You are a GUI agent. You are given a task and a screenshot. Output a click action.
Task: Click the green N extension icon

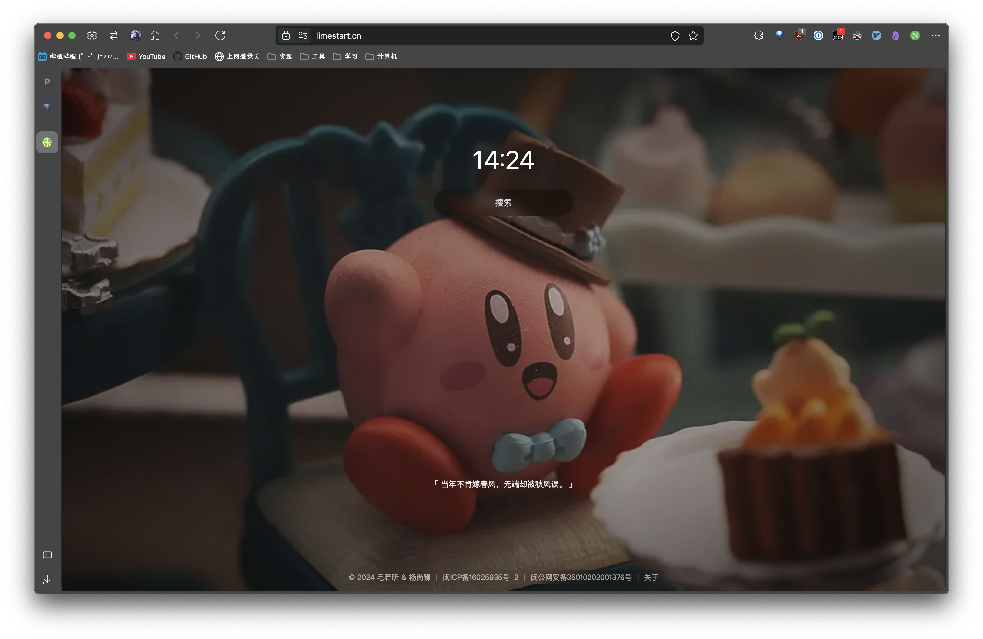click(x=915, y=35)
